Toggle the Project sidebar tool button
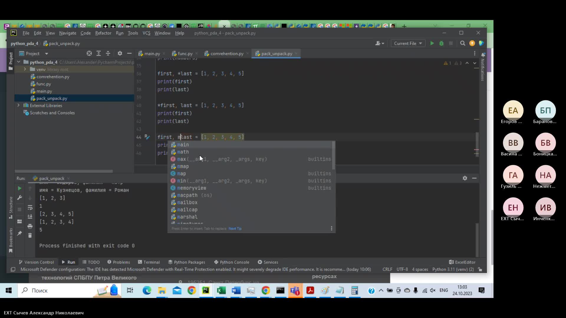 coord(11,61)
